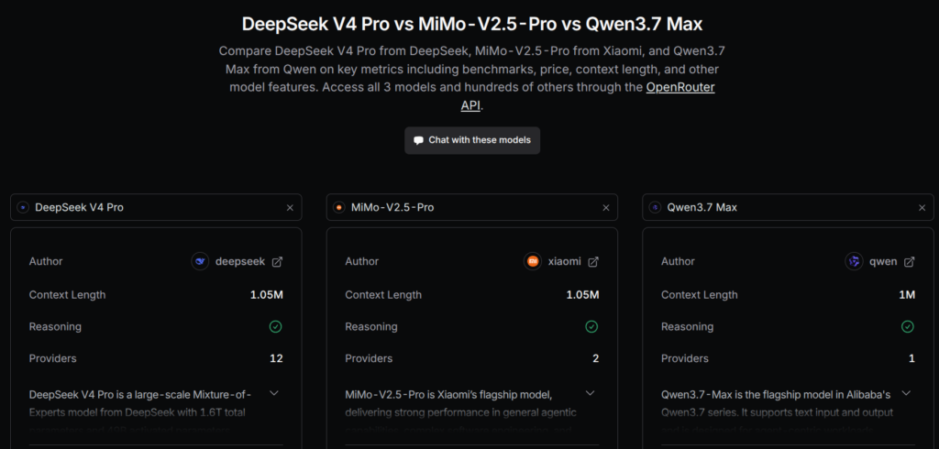
Task: Click Reasoning label in MiMo card
Action: [371, 327]
